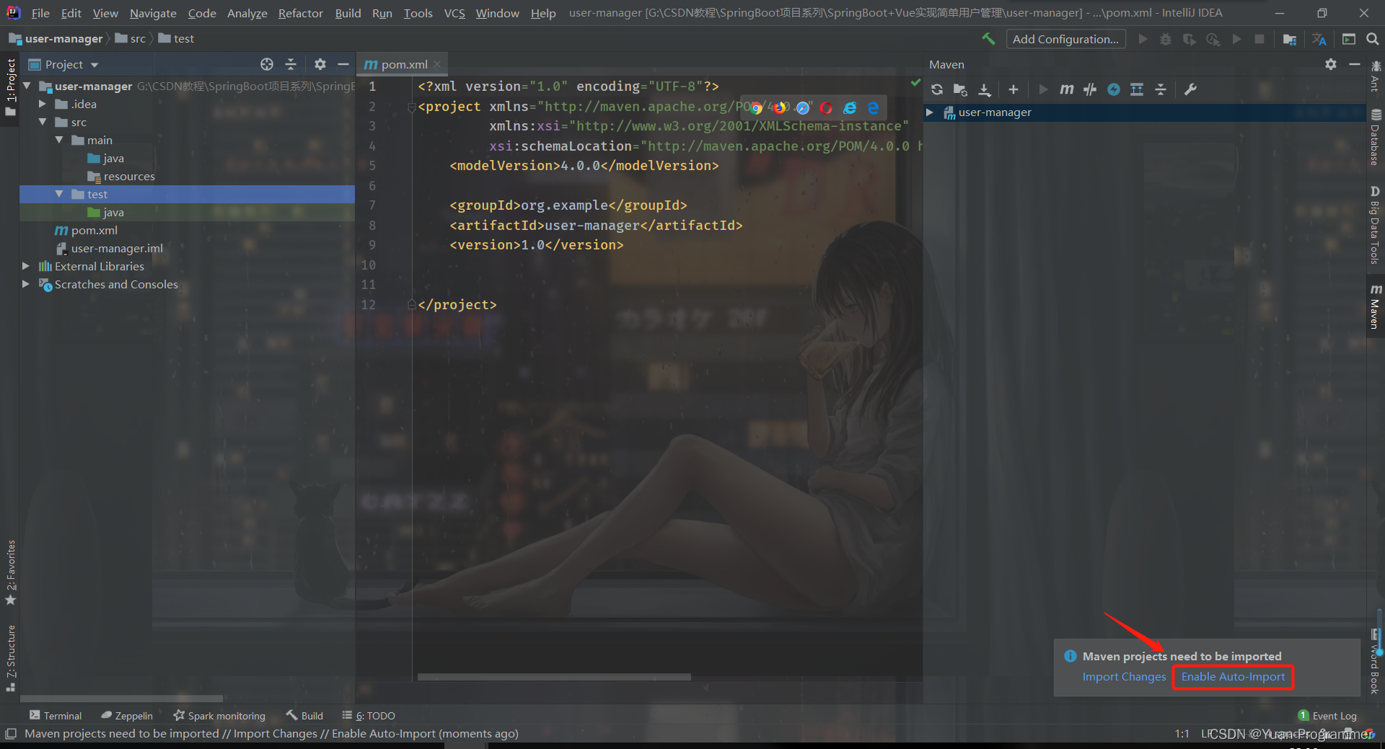1385x749 pixels.
Task: Toggle the Maven side tool window tab
Action: (x=1375, y=307)
